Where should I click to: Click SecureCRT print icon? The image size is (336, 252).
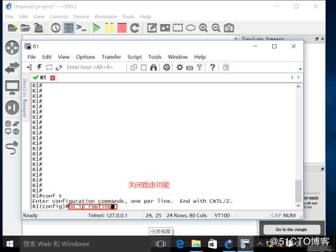(166, 67)
